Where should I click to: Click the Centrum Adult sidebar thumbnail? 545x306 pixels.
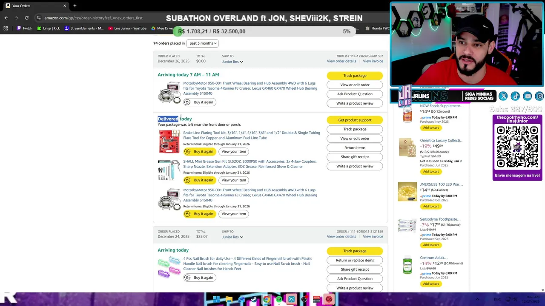(407, 265)
